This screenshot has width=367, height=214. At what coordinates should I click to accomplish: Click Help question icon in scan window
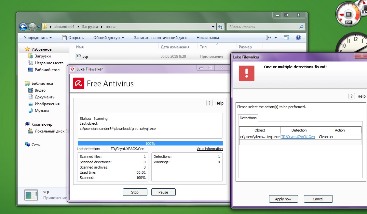tap(210, 103)
